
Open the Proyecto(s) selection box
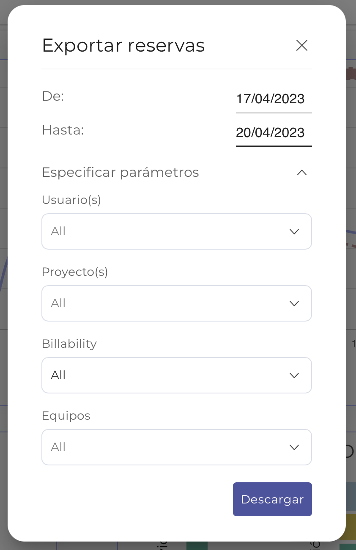point(169,303)
